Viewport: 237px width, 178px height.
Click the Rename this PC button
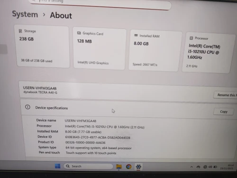pyautogui.click(x=226, y=95)
